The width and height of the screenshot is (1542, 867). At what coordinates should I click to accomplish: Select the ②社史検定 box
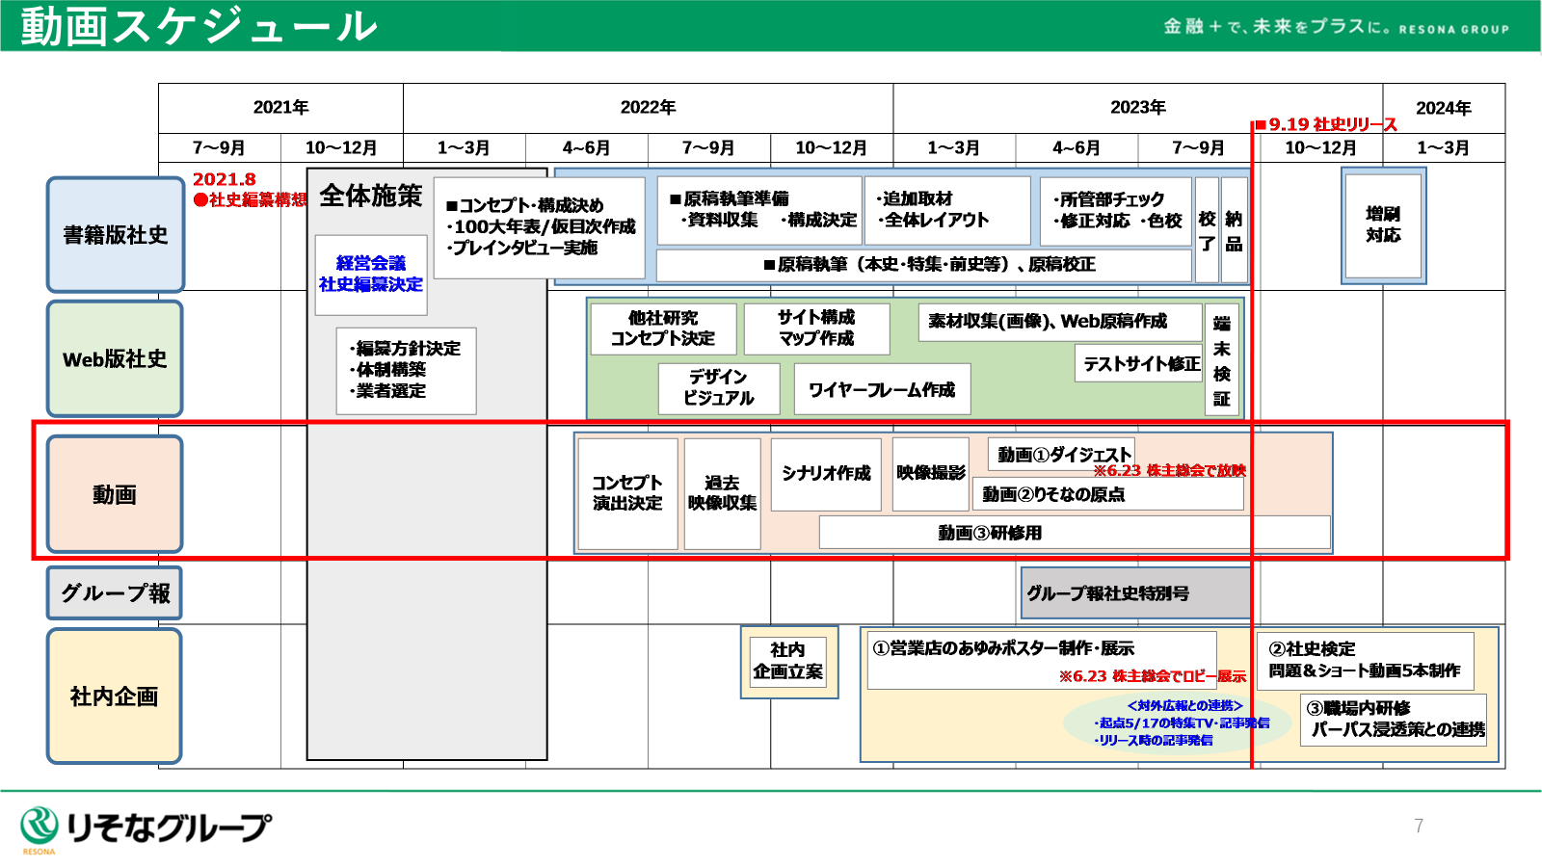point(1365,661)
